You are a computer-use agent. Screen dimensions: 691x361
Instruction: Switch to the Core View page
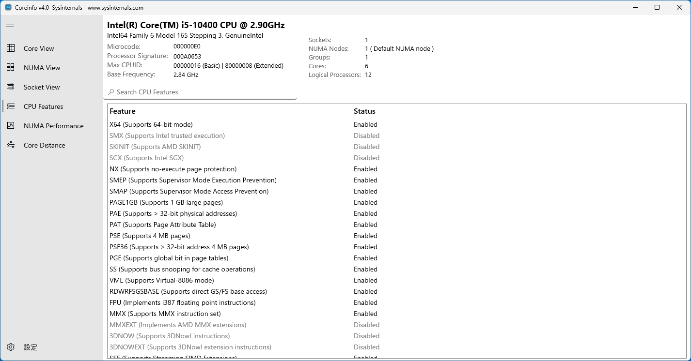[39, 48]
